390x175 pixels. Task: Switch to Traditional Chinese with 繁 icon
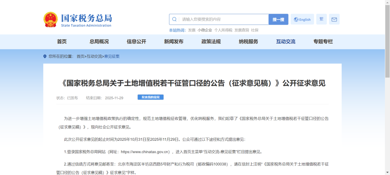pyautogui.click(x=321, y=19)
